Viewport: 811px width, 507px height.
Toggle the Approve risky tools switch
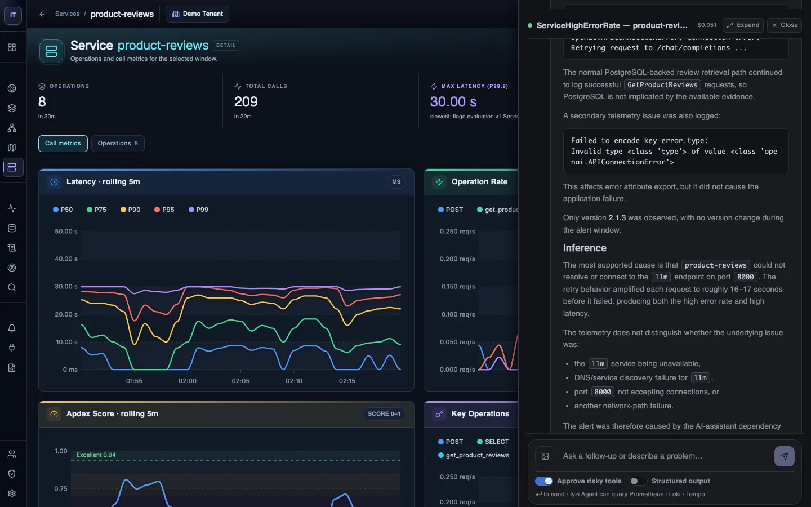[544, 481]
